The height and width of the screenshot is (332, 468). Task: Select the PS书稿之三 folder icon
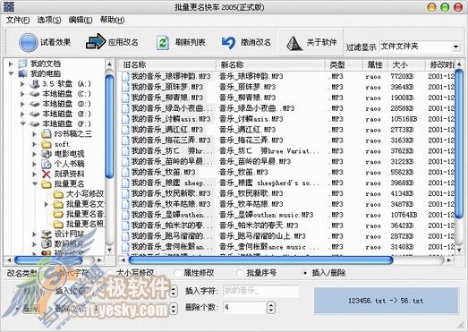[47, 133]
